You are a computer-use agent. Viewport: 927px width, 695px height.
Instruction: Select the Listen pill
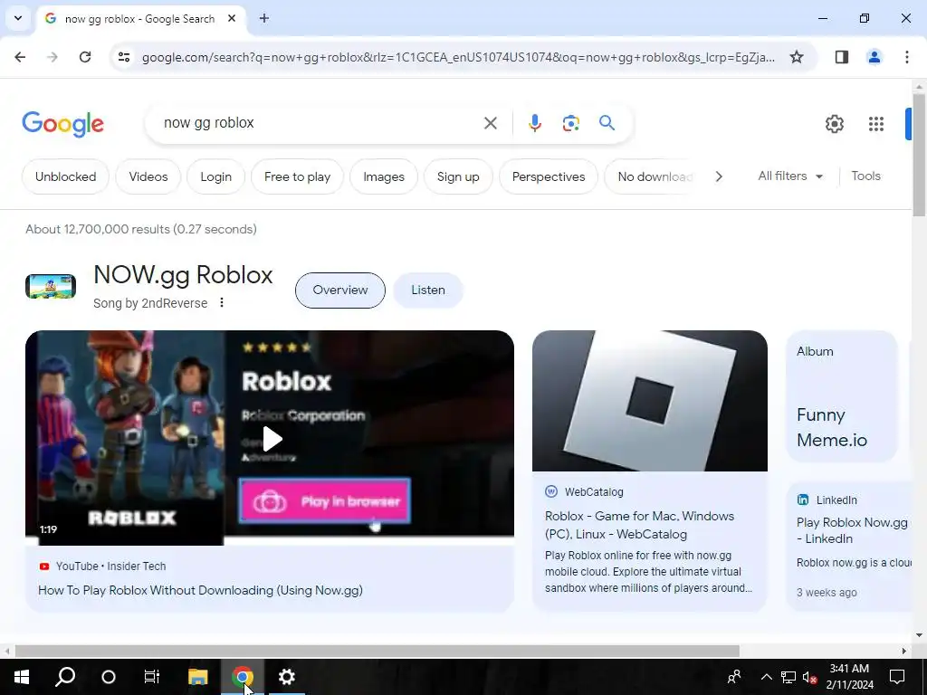(x=428, y=290)
